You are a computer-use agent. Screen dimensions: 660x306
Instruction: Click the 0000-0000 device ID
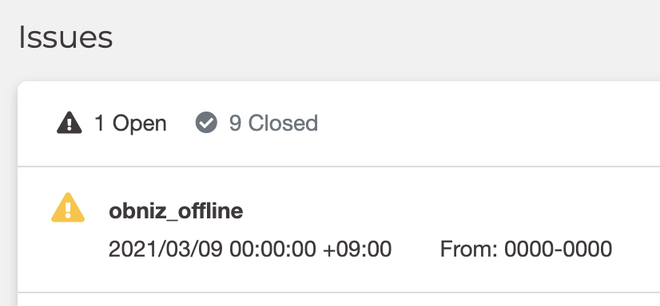559,249
